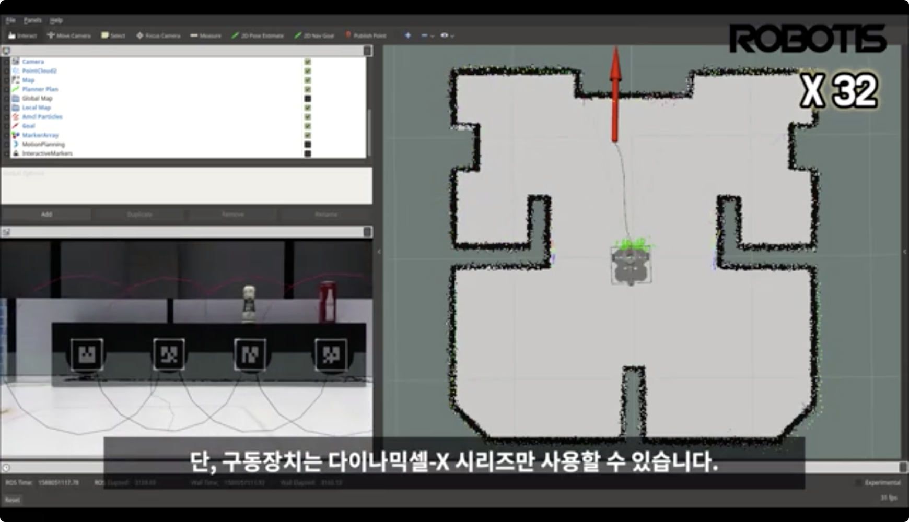This screenshot has height=522, width=909.
Task: Select the 2D Nav Goal tool
Action: pos(314,35)
